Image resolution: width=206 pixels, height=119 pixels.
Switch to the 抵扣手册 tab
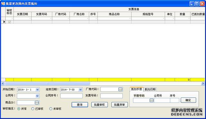click(x=136, y=89)
